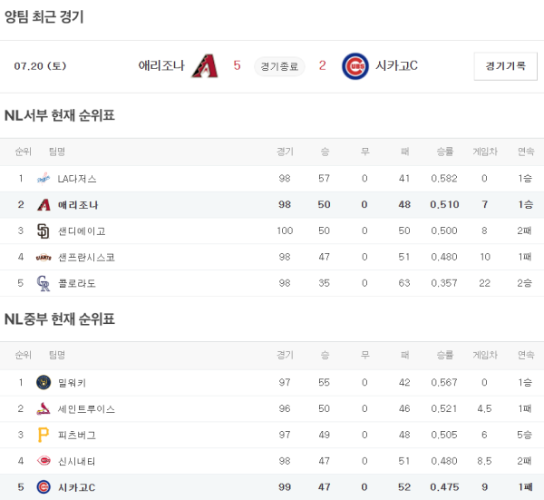
Task: Click the 시카고C name in match header
Action: pos(396,65)
